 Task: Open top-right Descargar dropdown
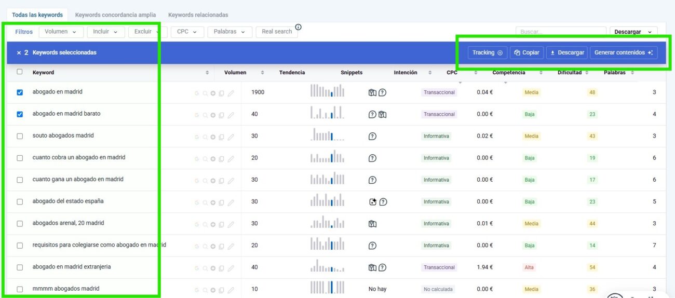coord(633,32)
